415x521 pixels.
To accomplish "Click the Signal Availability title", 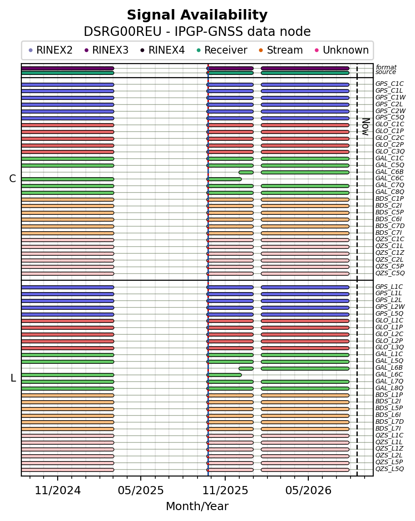I will (x=198, y=15).
